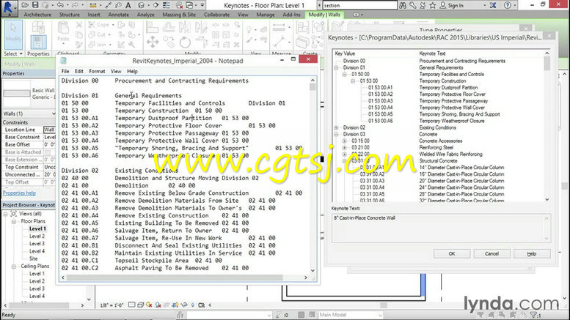Click the Properties palette icon in ribbon

pos(38,42)
